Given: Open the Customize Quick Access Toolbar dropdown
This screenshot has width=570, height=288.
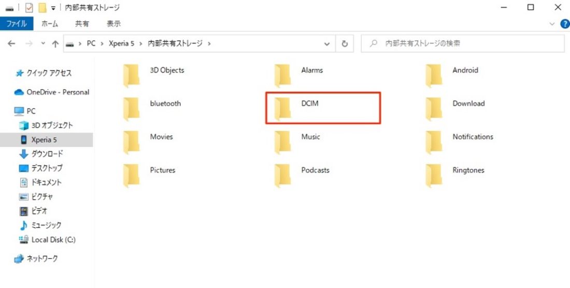Looking at the screenshot, I should pyautogui.click(x=53, y=8).
